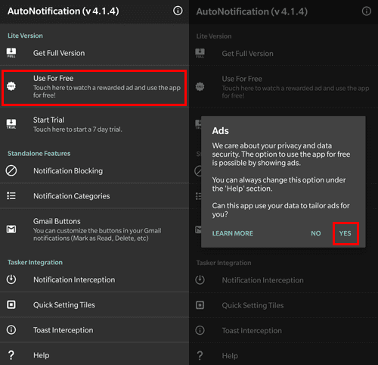Tap dimmed Quick Setting Tiles icon in right screen

click(x=200, y=305)
